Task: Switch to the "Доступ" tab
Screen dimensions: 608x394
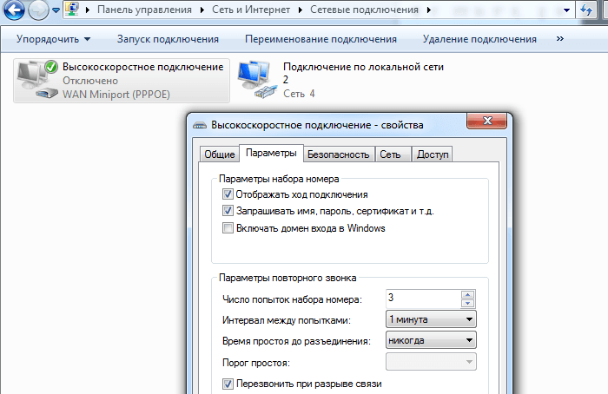Action: click(433, 154)
